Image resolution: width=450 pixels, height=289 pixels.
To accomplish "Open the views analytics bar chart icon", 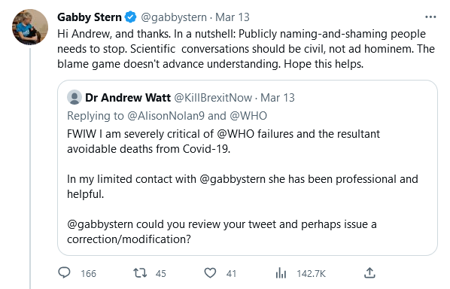I will (x=281, y=273).
